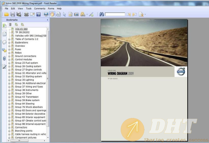This screenshot has height=143, width=209.
Task: Go to Group 64 Steering bookmark
Action: click(x=25, y=104)
